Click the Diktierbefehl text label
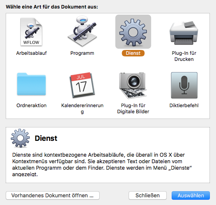216x205 pixels. click(x=184, y=106)
